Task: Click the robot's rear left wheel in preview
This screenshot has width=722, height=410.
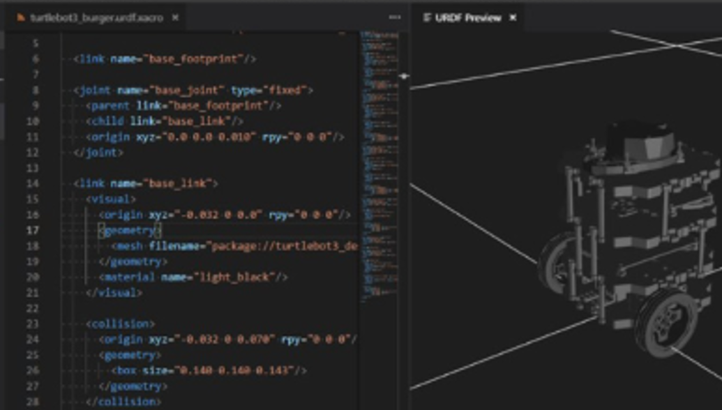Action: (558, 261)
